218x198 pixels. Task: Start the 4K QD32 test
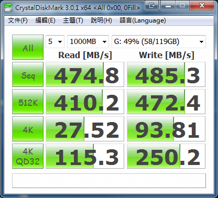[x=28, y=156]
